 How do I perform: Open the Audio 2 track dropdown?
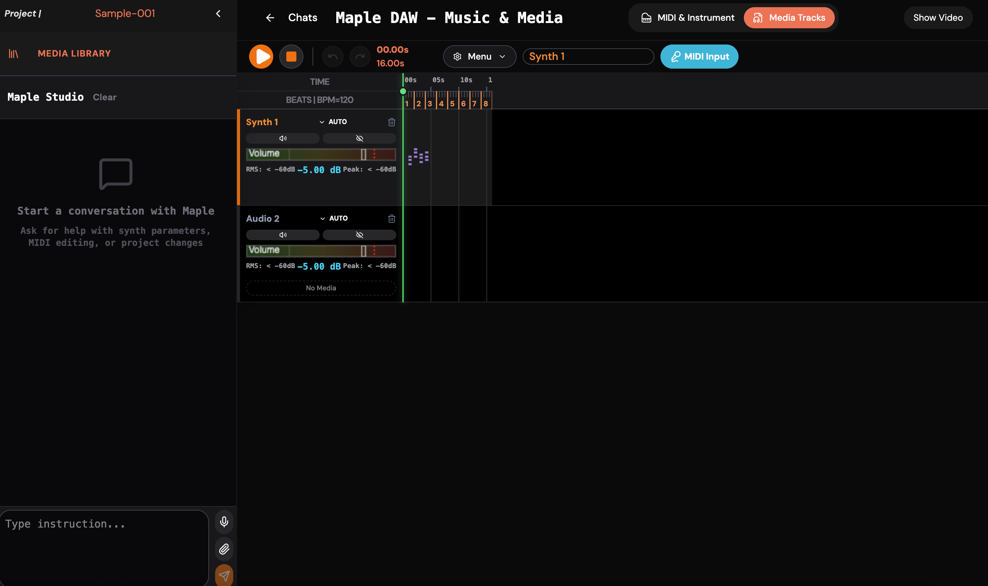click(323, 218)
